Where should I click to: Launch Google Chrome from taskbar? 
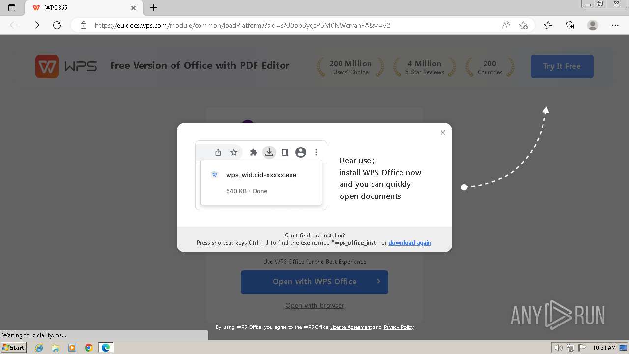(89, 348)
